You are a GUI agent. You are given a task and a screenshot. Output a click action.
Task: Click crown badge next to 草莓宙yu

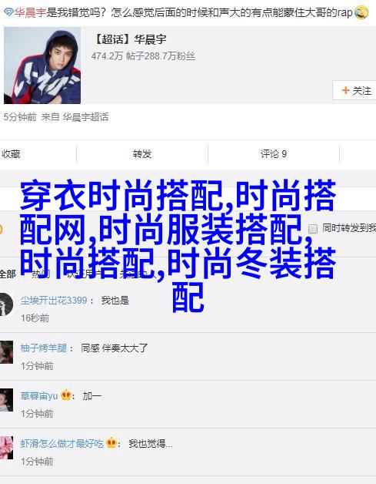click(66, 395)
